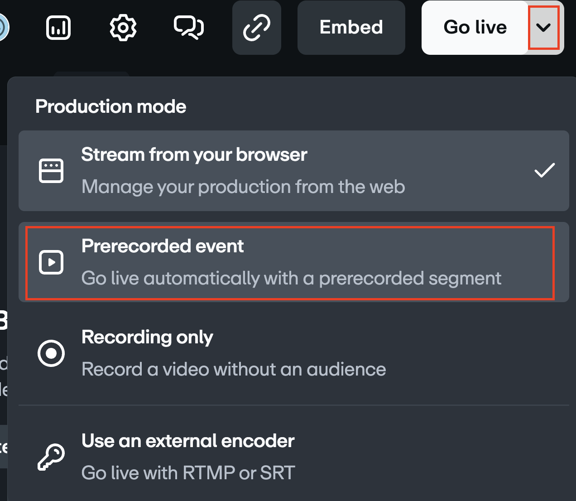Copy the invite link icon
Viewport: 576px width, 501px height.
(x=256, y=27)
